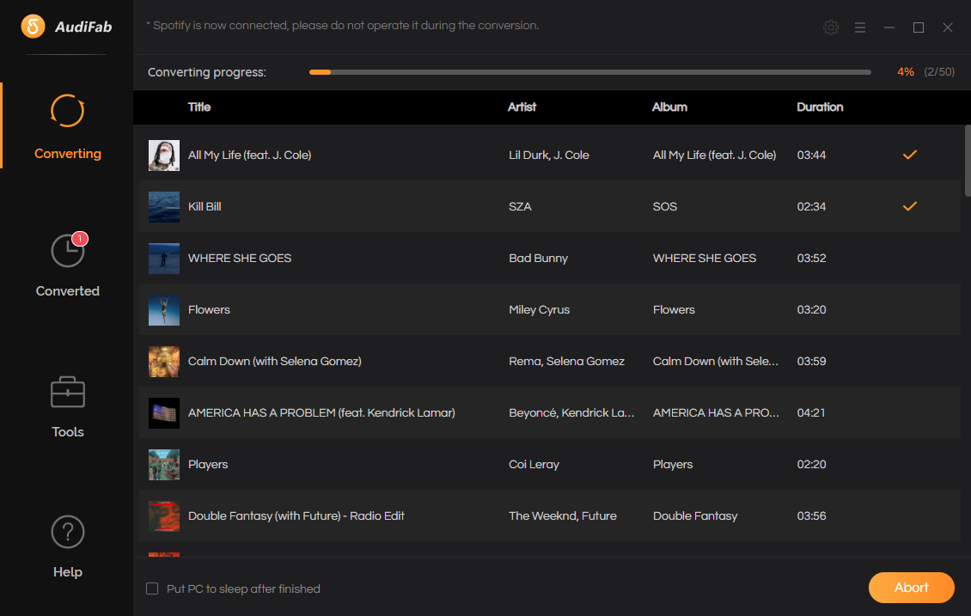The height and width of the screenshot is (616, 971).
Task: Click album art for Players
Action: tap(163, 464)
